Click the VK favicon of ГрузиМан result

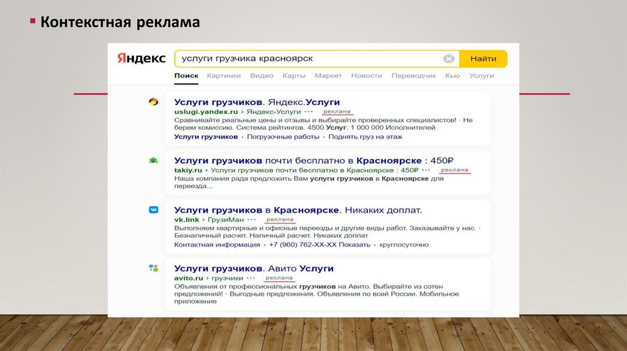pyautogui.click(x=154, y=210)
